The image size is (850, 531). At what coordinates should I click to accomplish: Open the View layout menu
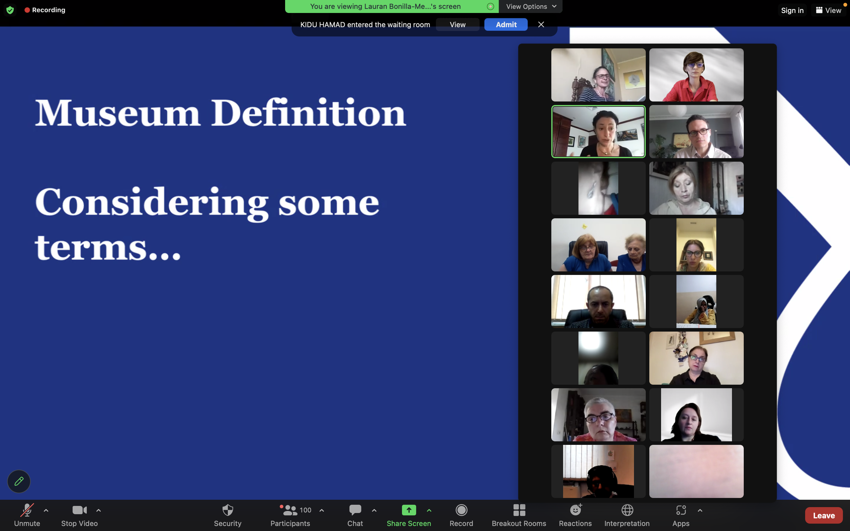(x=828, y=10)
